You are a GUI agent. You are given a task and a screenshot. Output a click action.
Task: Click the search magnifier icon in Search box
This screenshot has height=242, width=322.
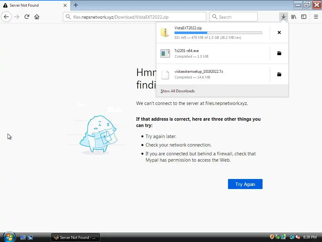pyautogui.click(x=214, y=17)
